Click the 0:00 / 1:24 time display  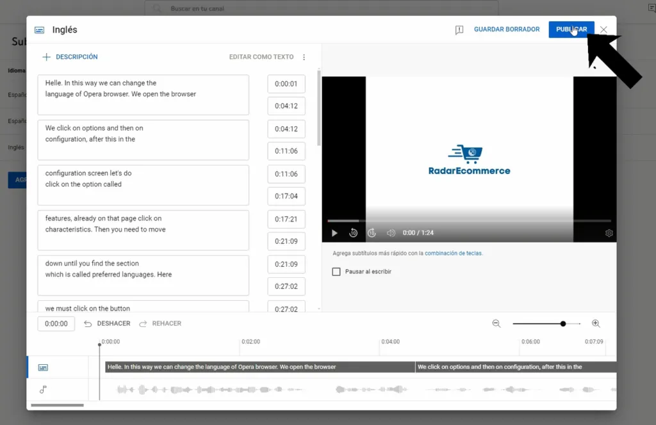[x=418, y=233]
